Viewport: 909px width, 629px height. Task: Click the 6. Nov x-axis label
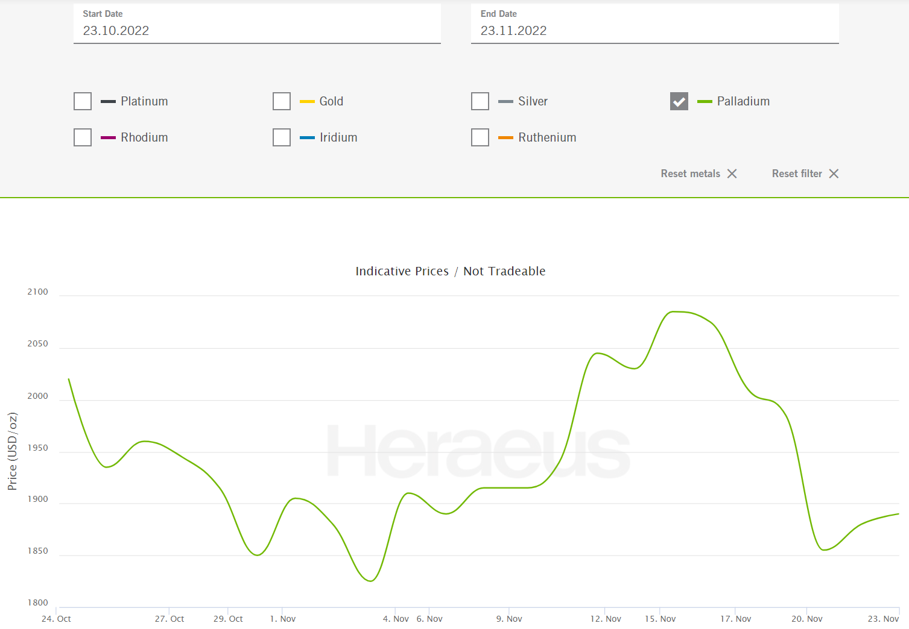click(429, 619)
